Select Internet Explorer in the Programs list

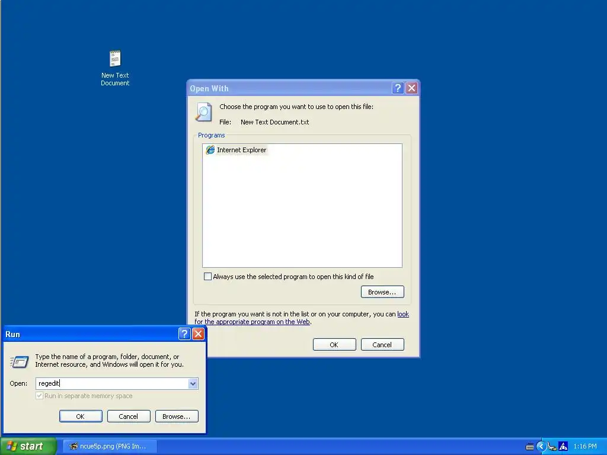(x=236, y=150)
